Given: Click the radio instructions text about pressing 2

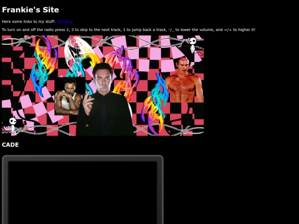Looking at the screenshot, I should point(128,30).
